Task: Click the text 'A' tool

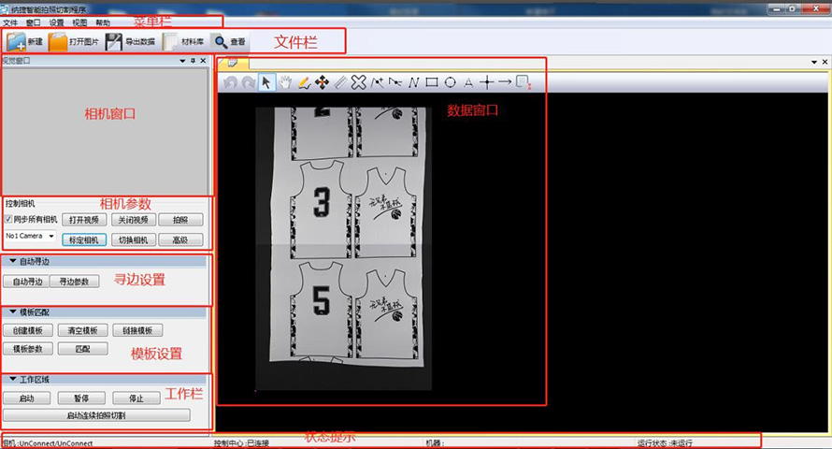Action: click(468, 82)
